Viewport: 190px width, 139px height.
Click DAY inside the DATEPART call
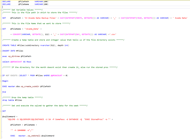pos(78,34)
